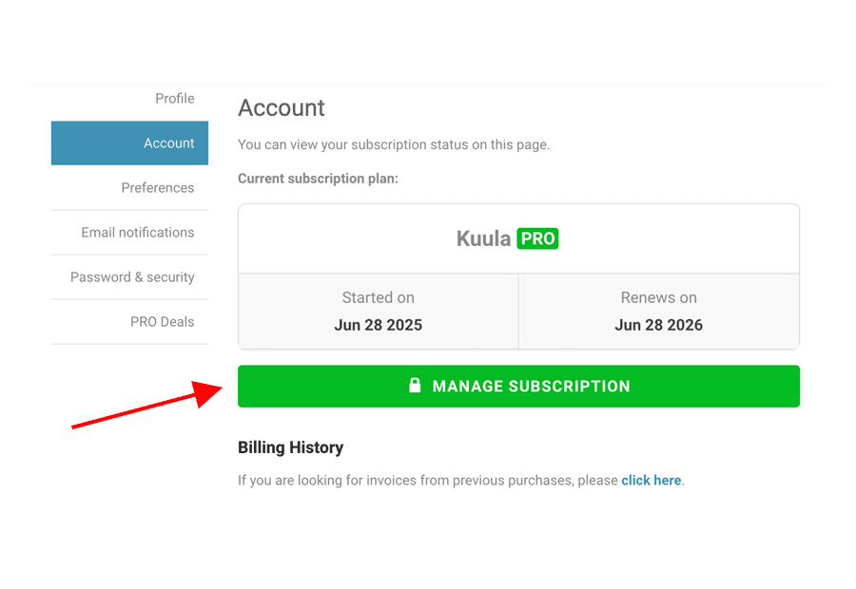Click the green PRO badge
This screenshot has height=589, width=856.
(537, 238)
